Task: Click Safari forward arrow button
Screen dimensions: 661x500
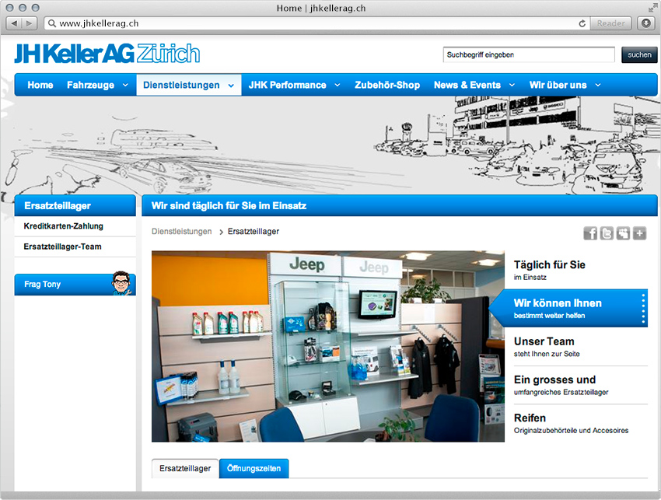Action: [x=30, y=23]
